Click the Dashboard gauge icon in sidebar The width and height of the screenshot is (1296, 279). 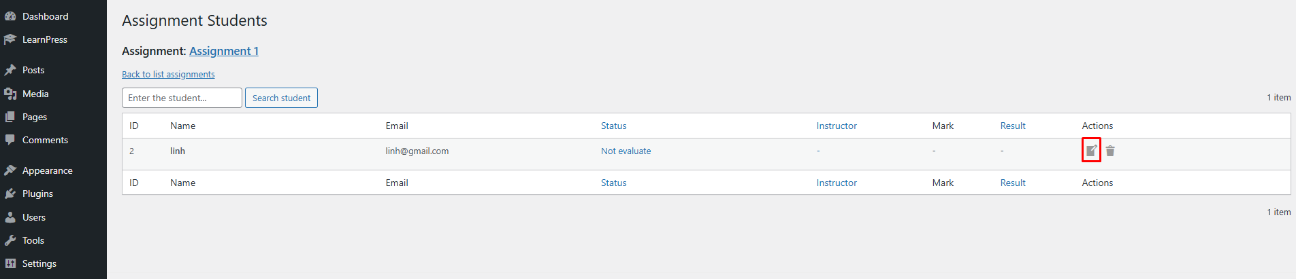point(10,16)
